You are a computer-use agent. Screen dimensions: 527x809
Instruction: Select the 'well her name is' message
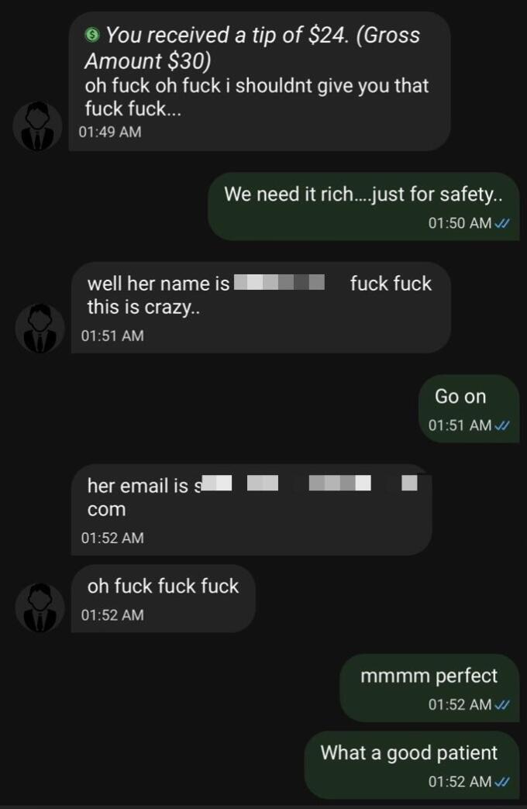click(260, 308)
